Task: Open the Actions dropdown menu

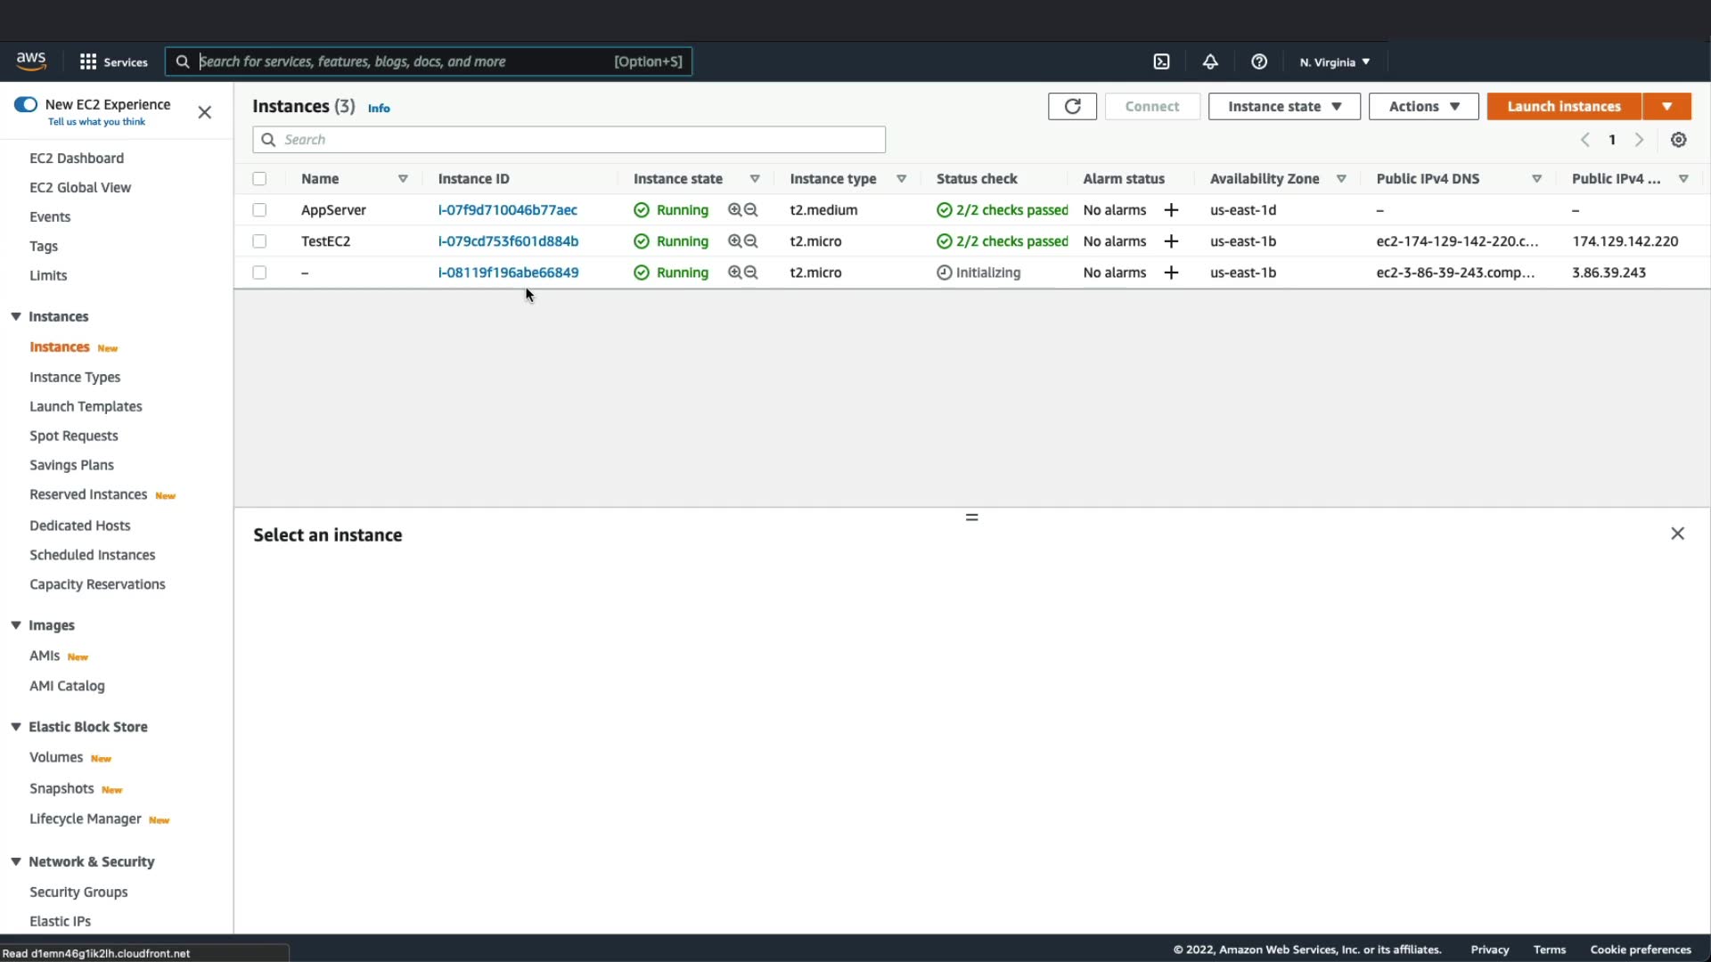Action: 1423,106
